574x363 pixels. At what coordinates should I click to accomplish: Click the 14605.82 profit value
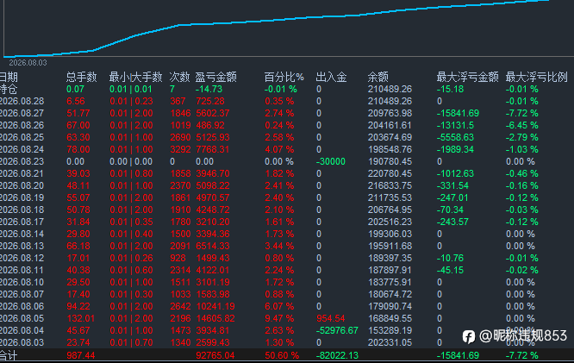coord(215,319)
